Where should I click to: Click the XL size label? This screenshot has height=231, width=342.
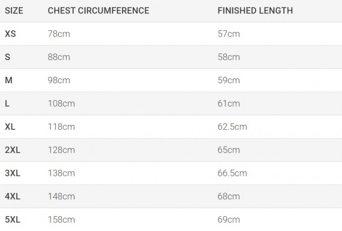[10, 127]
